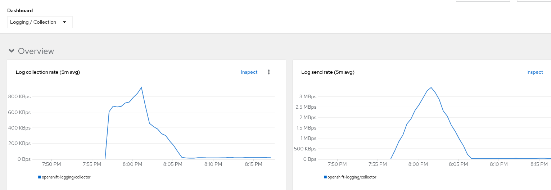Click the Overview section heading

[36, 51]
